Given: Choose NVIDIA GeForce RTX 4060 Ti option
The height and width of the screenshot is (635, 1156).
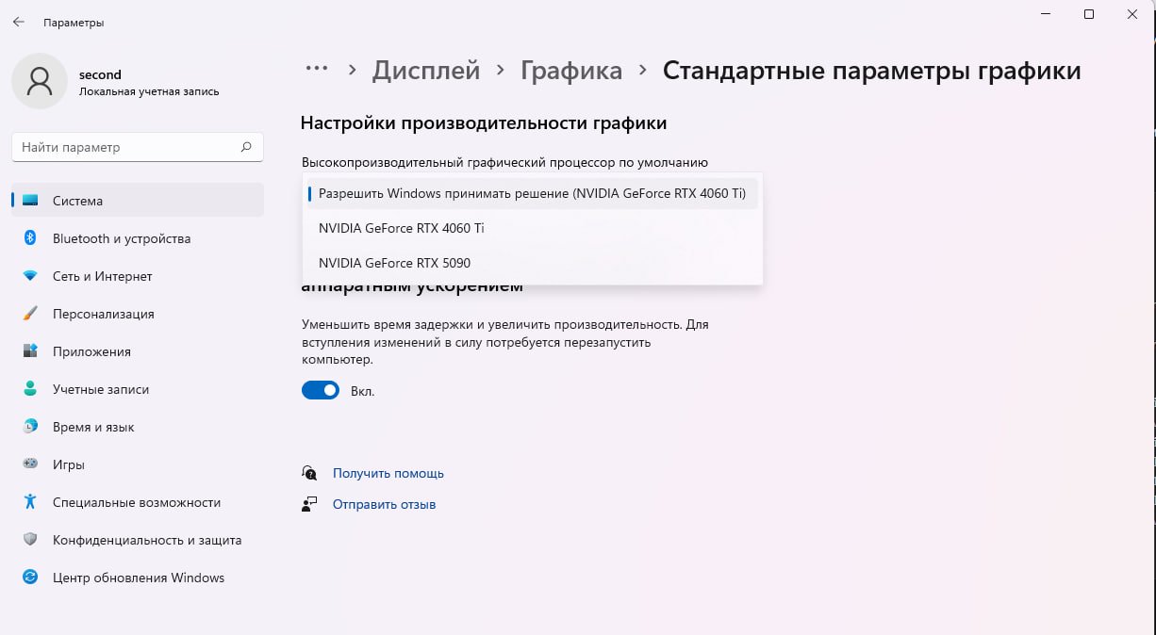Looking at the screenshot, I should [x=401, y=227].
